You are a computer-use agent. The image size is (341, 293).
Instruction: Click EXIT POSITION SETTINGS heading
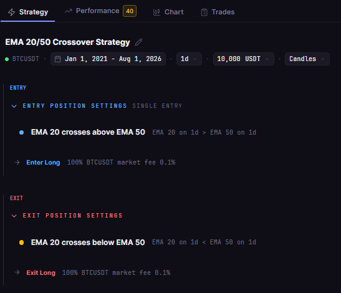pos(73,216)
